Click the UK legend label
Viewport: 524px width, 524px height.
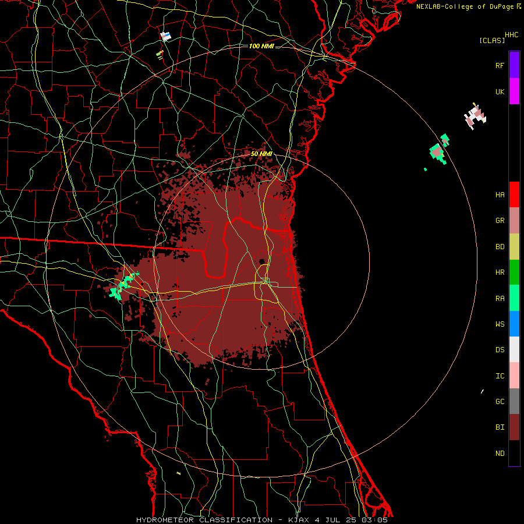pos(500,91)
